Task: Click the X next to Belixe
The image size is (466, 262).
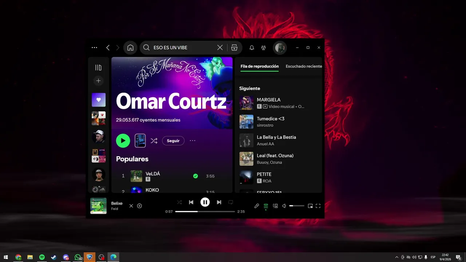Action: click(131, 206)
